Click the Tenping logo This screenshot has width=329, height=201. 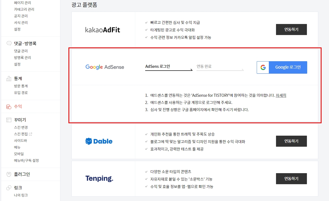point(99,178)
